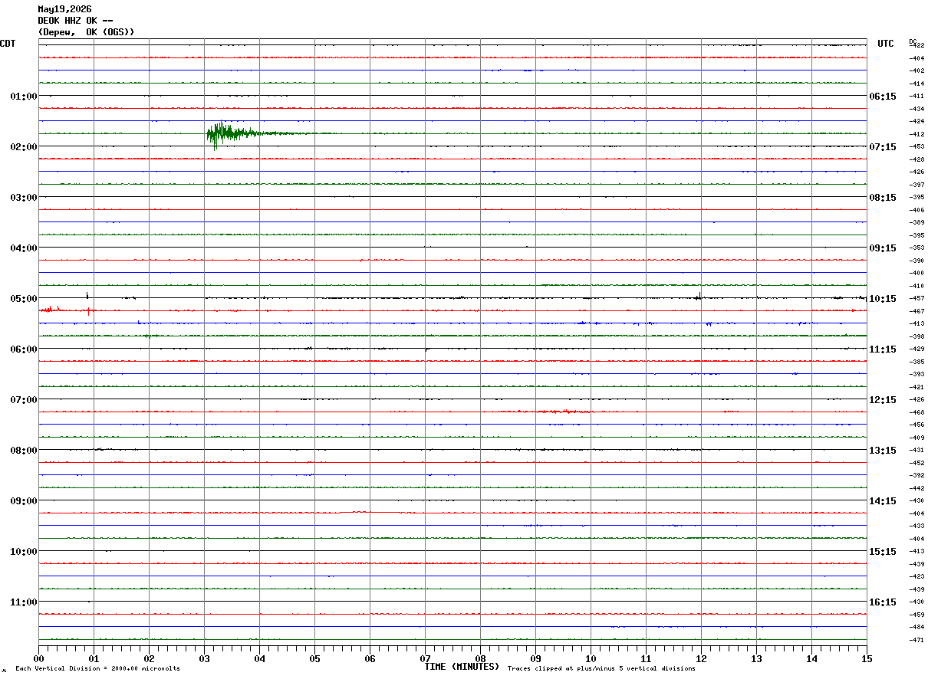928x679 pixels.
Task: Click the traces clipped footnote text
Action: tap(601, 669)
